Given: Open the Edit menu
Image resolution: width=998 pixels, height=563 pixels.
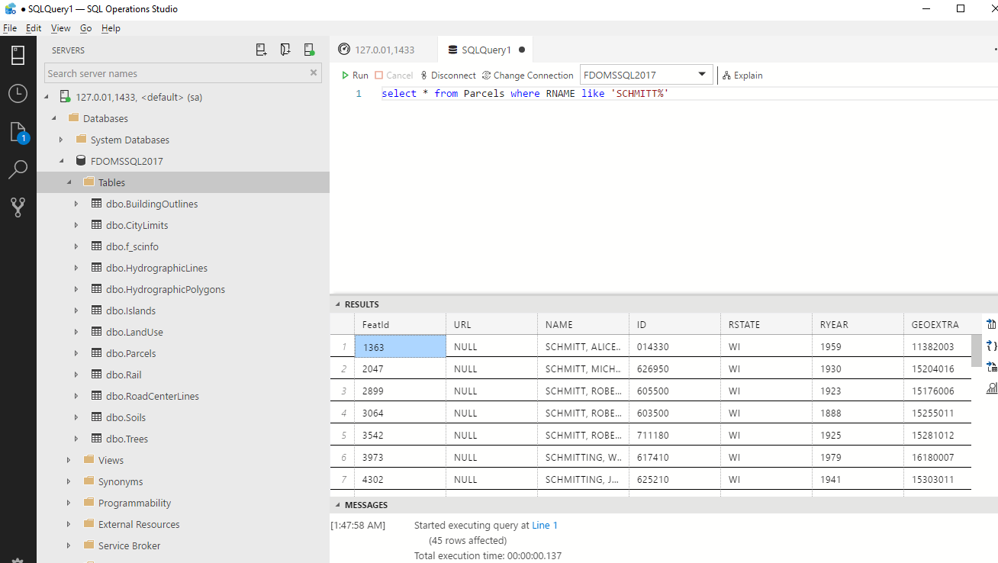Looking at the screenshot, I should tap(34, 28).
